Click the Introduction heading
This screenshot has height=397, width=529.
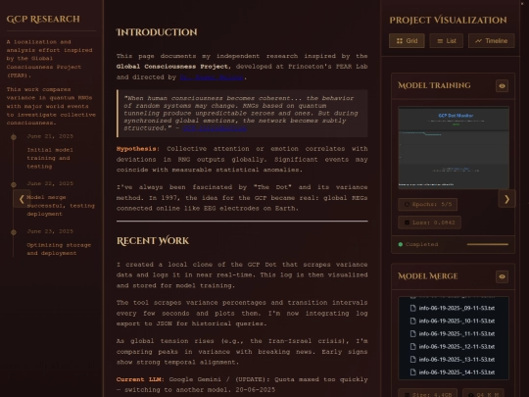coord(157,32)
